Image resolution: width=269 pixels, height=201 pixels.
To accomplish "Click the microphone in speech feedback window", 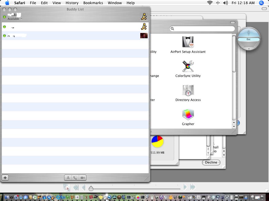I will coord(249,32).
